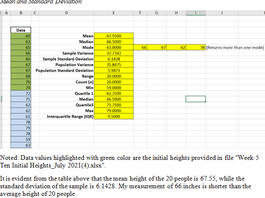Image resolution: width=265 pixels, height=198 pixels.
Task: Click blue data cell containing 72
Action: (21, 93)
